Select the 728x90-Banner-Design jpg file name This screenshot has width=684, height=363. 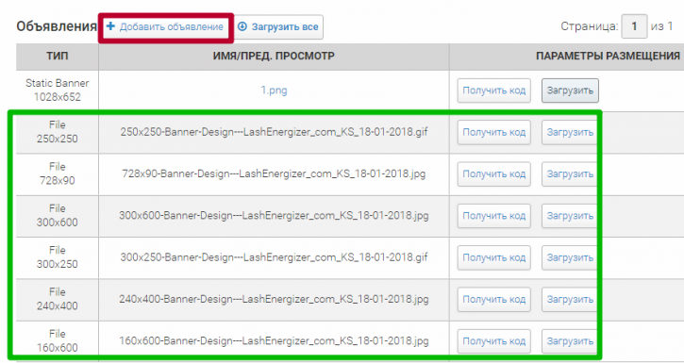click(x=274, y=173)
